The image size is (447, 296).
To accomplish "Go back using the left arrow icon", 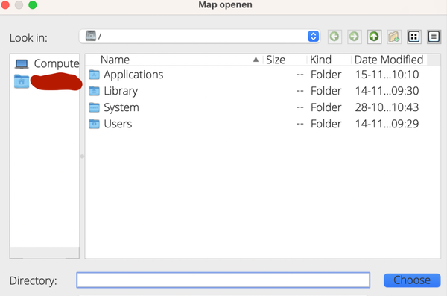I will coord(335,37).
